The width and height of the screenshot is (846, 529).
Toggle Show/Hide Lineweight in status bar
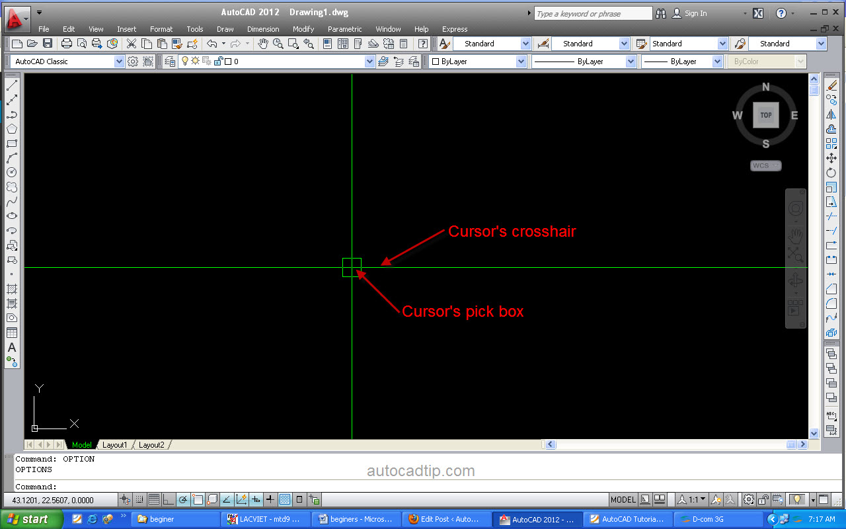(x=270, y=499)
